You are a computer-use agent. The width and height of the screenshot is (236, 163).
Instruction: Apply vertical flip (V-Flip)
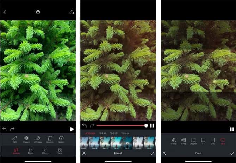pyautogui.click(x=183, y=141)
